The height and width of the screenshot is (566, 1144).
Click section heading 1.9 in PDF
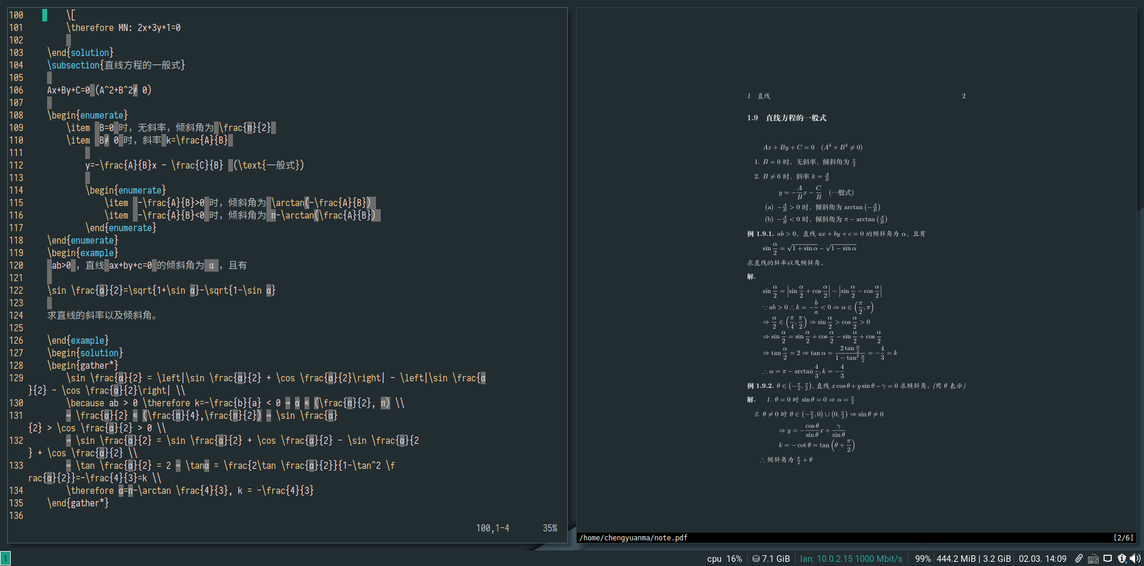[786, 117]
